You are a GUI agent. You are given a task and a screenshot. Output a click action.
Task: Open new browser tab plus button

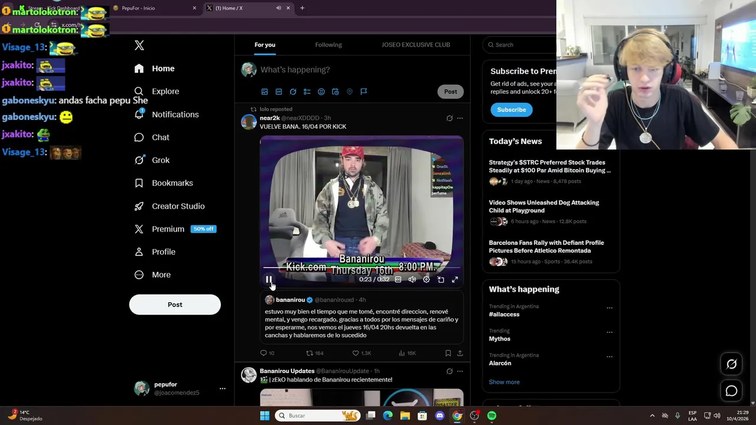(x=302, y=8)
